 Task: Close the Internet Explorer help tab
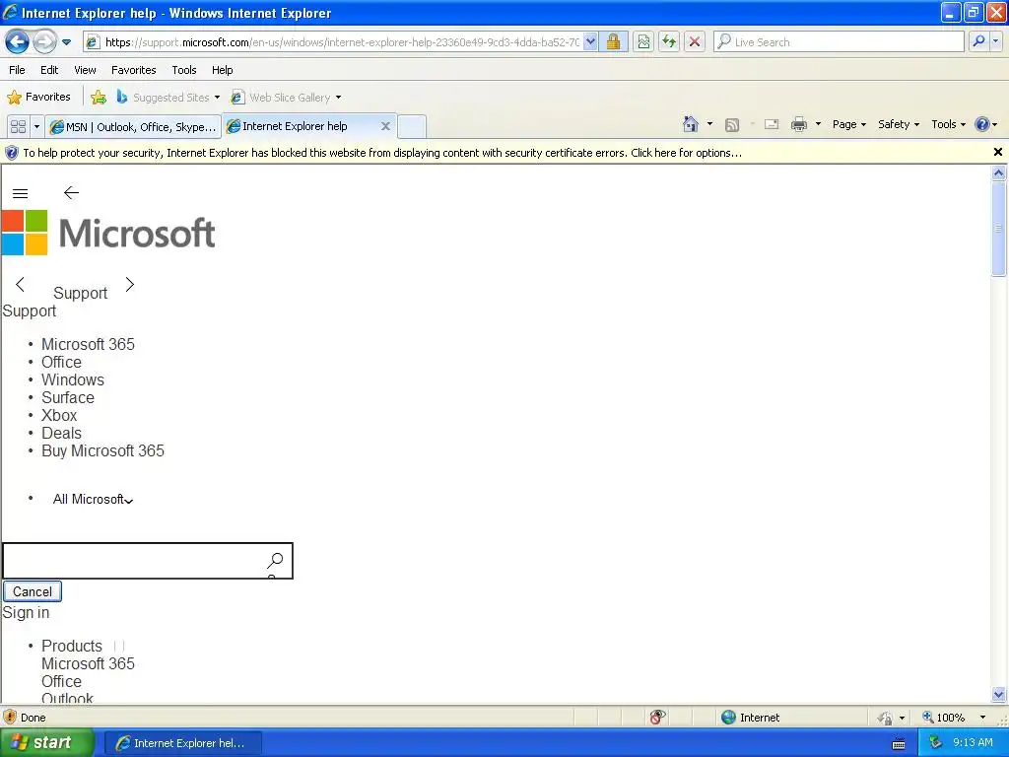click(x=385, y=126)
